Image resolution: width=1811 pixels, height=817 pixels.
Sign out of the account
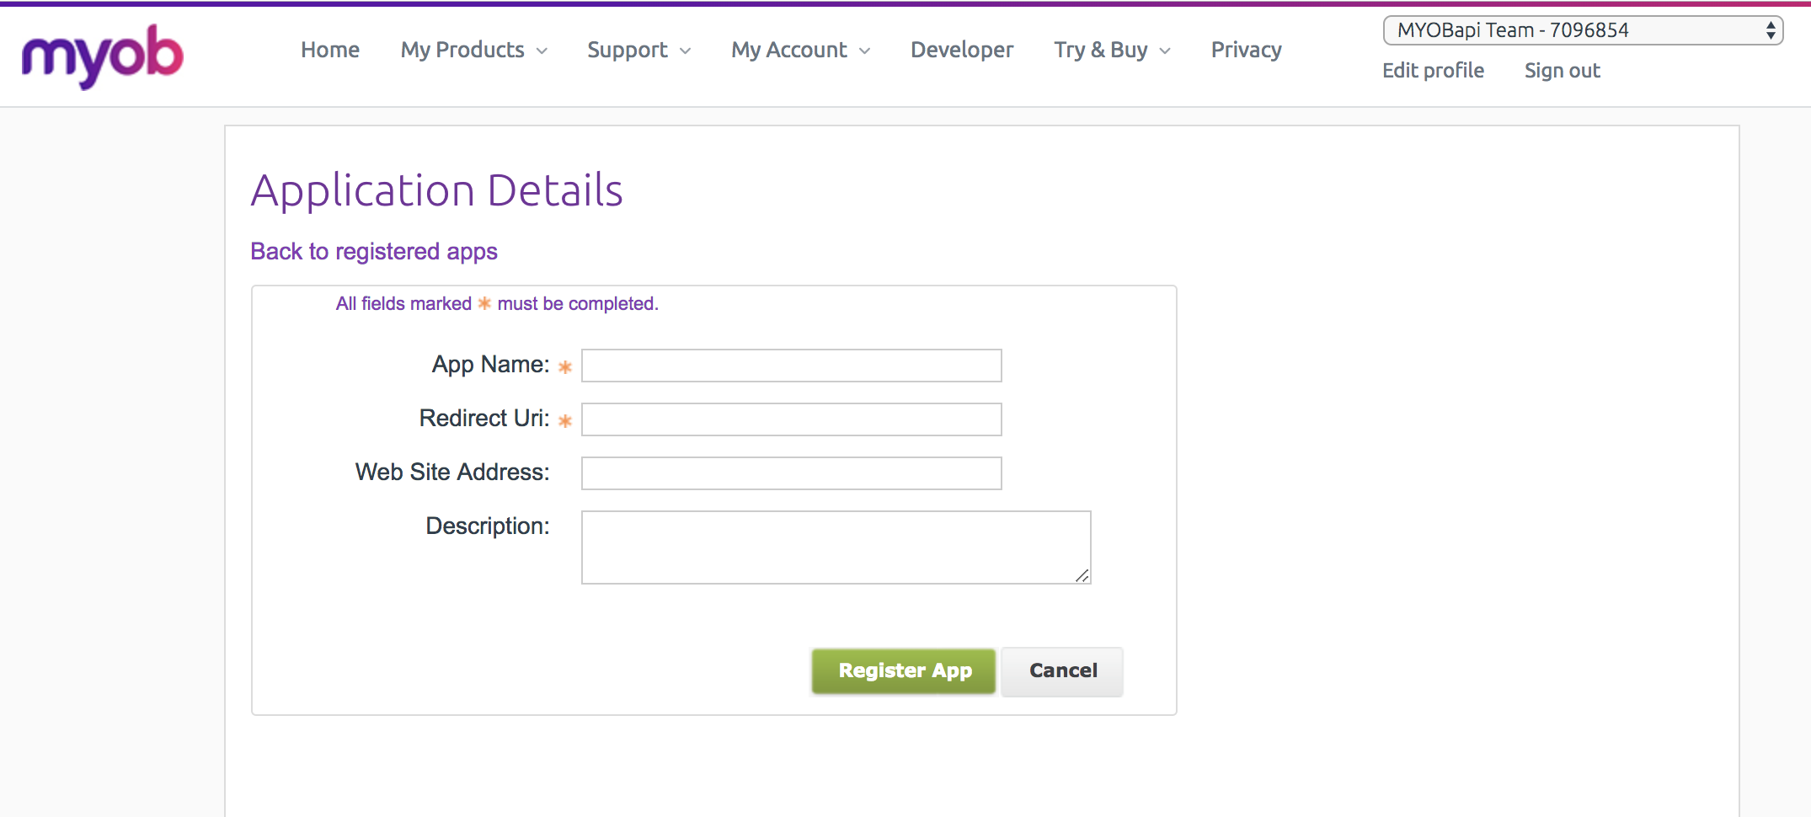(x=1562, y=71)
